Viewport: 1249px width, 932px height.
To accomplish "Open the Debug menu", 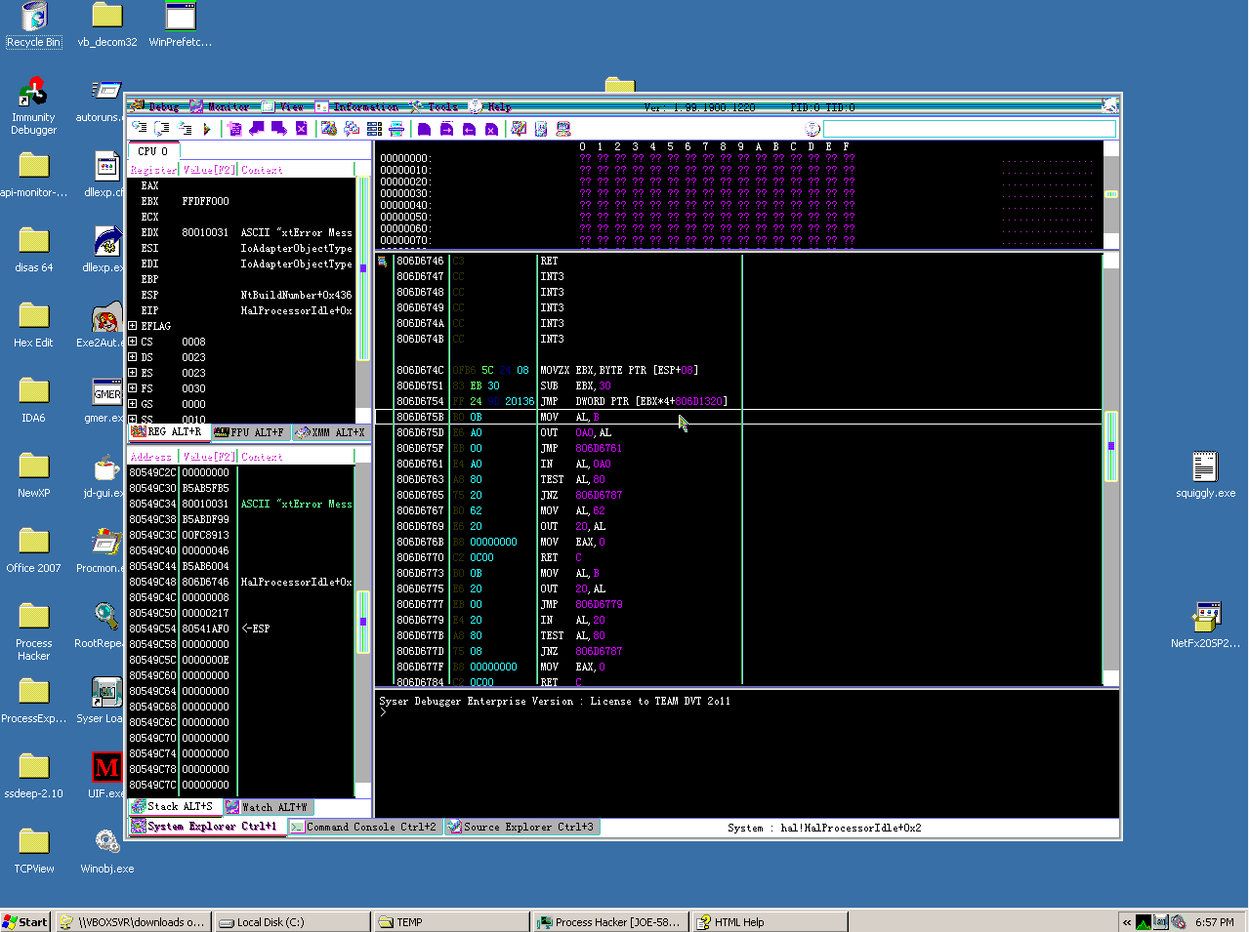I will (156, 106).
